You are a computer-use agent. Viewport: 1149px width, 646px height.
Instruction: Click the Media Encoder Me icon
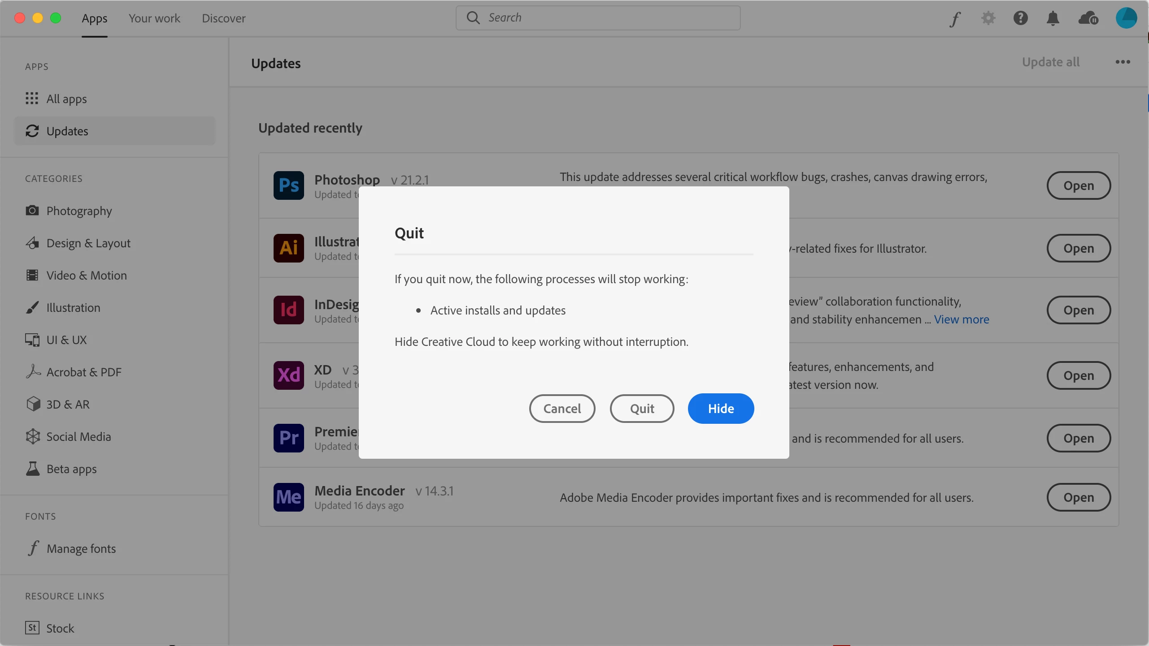(x=289, y=497)
